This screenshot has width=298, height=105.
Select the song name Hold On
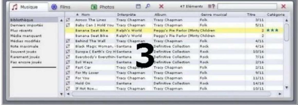coord(83,83)
